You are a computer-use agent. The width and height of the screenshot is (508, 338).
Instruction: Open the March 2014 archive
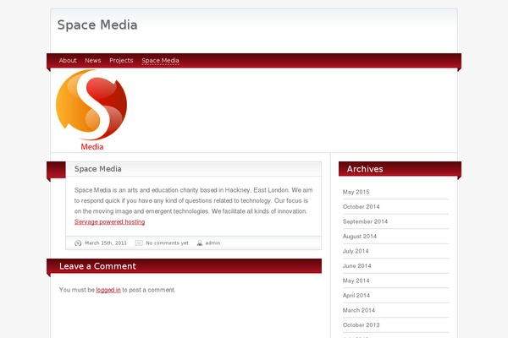(x=359, y=310)
